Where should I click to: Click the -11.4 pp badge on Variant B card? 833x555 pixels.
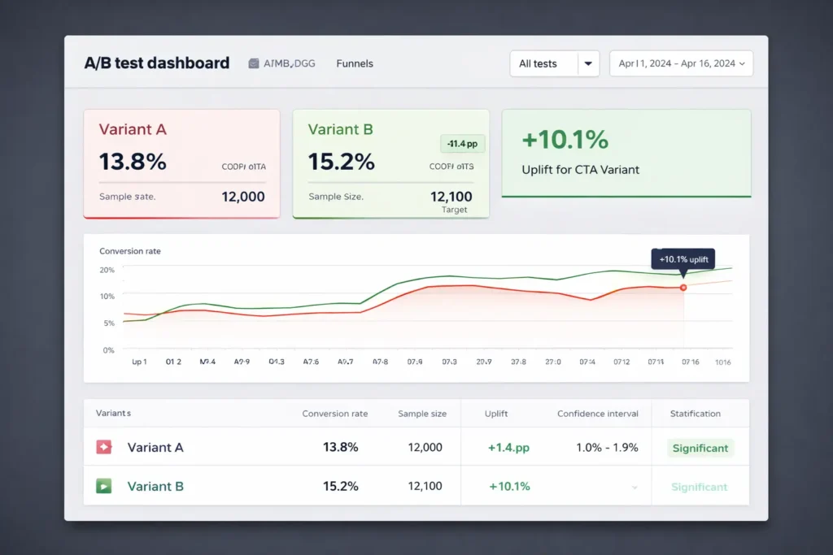462,143
